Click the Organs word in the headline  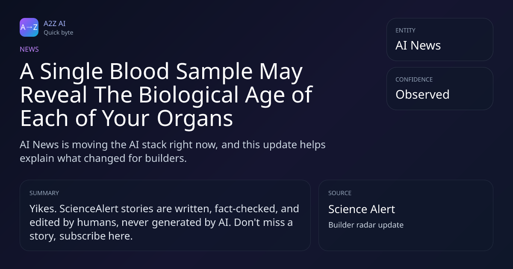(195, 119)
